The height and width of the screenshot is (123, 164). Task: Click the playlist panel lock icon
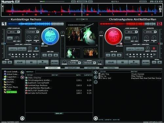tap(95, 118)
